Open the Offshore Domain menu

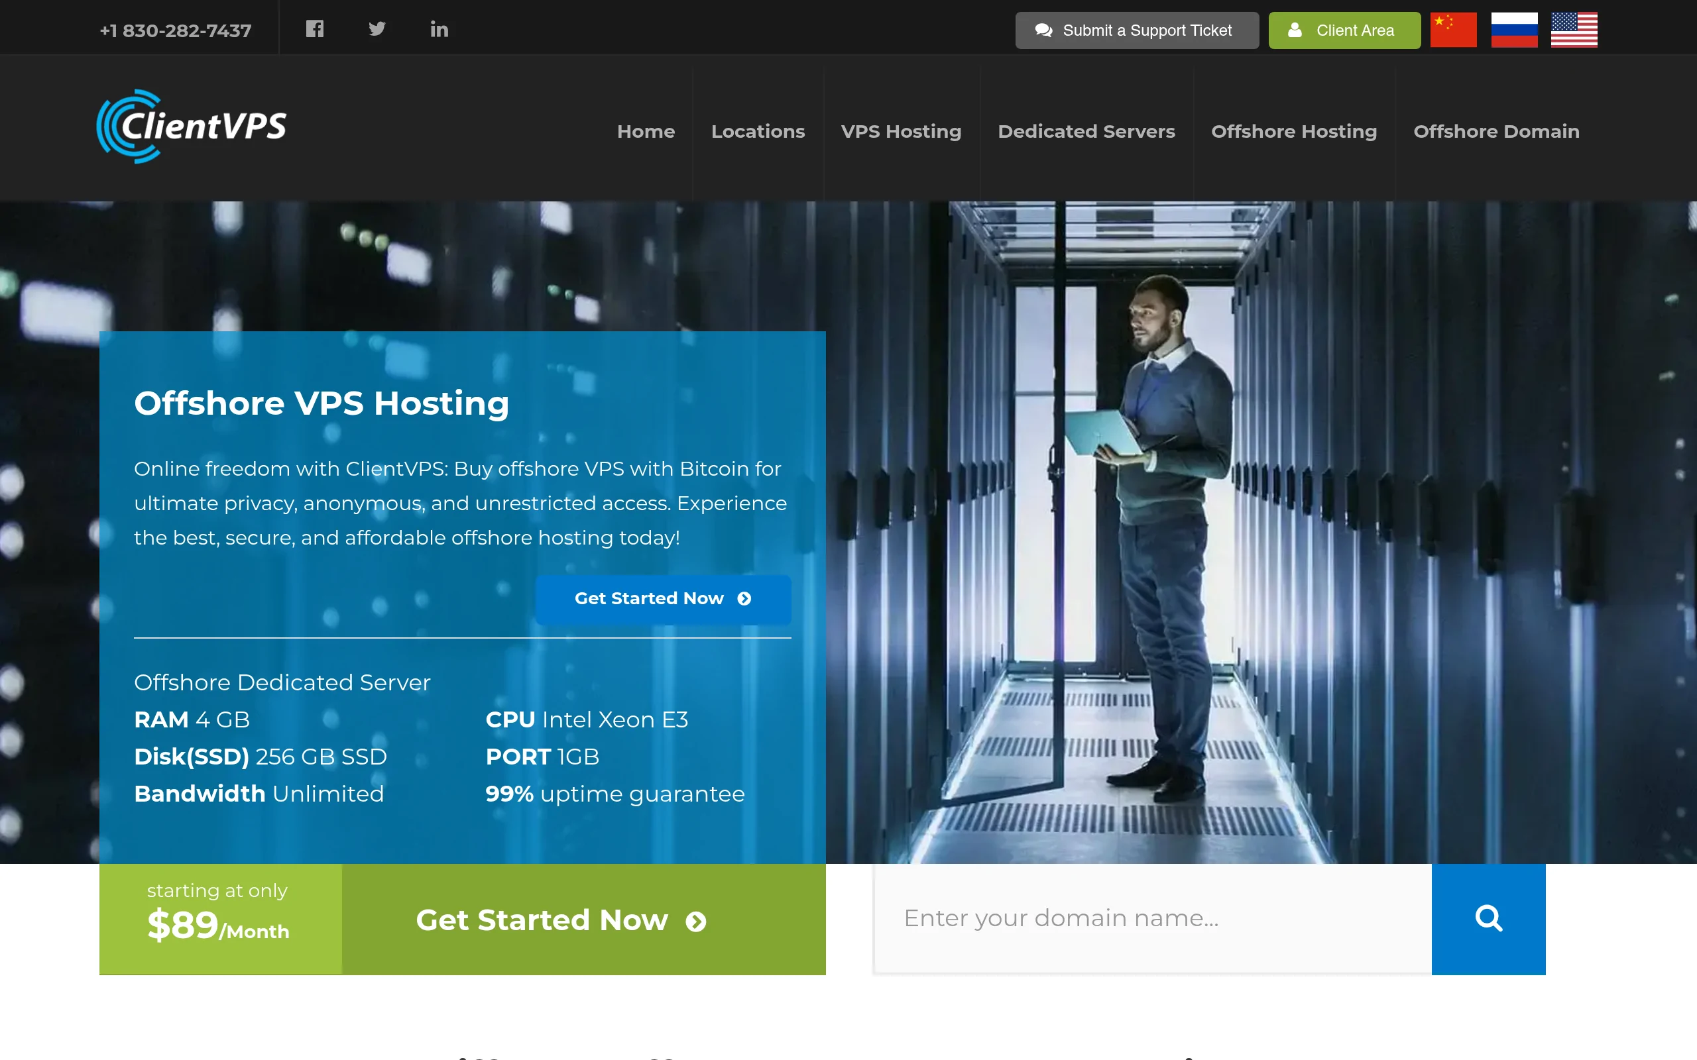1496,131
